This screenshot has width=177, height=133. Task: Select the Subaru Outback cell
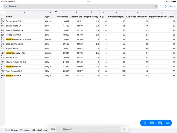coord(25,76)
